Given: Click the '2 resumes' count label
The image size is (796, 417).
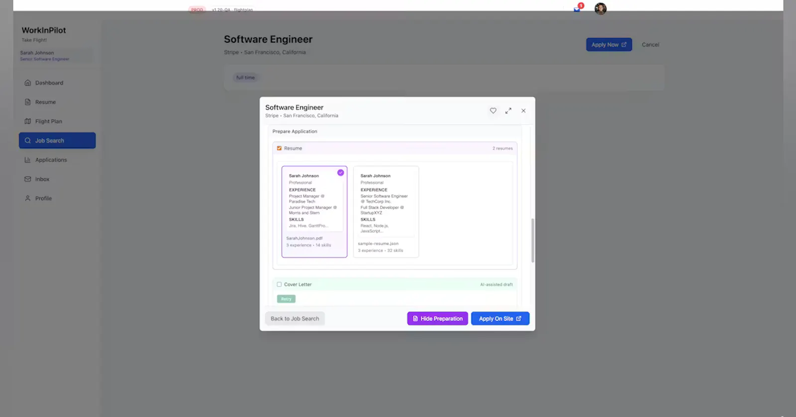Looking at the screenshot, I should (502, 148).
